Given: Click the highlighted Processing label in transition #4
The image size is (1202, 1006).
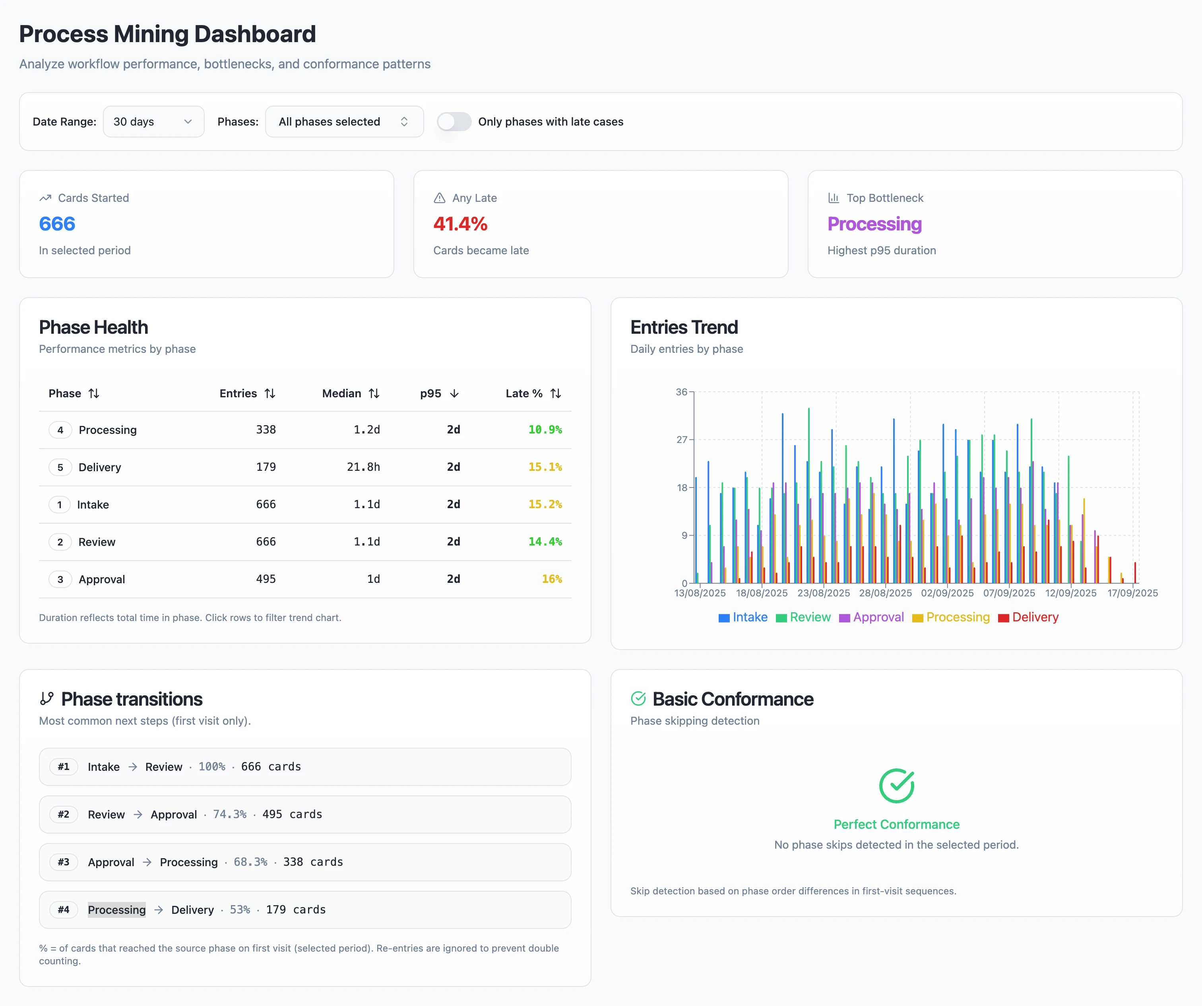Looking at the screenshot, I should pyautogui.click(x=116, y=910).
